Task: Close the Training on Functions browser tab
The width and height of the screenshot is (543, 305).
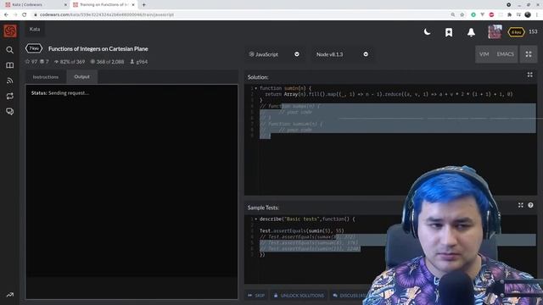Action: 133,5
